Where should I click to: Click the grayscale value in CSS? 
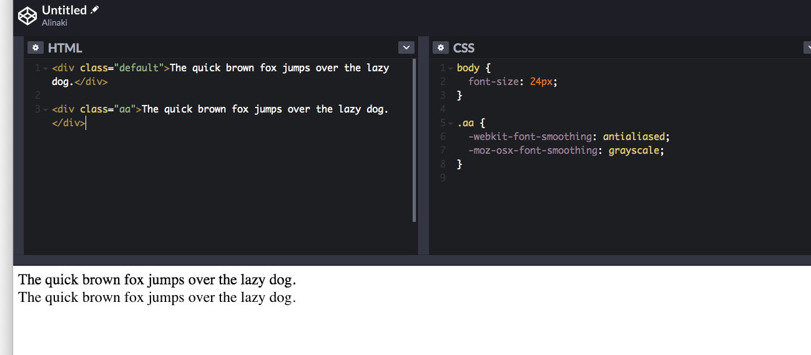[x=634, y=150]
